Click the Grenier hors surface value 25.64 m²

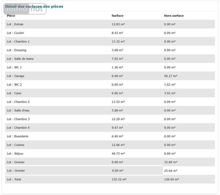click(x=171, y=171)
